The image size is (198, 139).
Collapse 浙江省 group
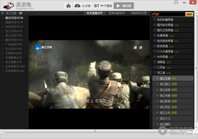(x=155, y=72)
